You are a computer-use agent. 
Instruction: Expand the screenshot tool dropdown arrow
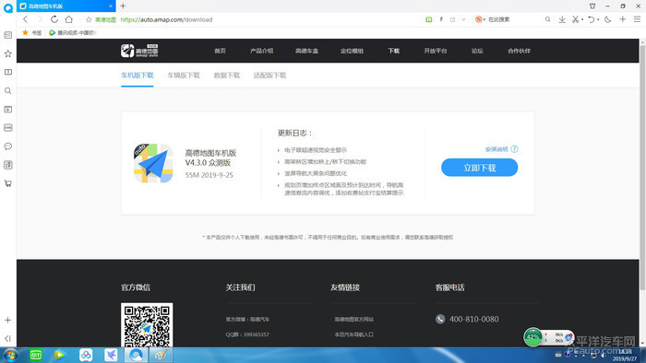pos(582,19)
